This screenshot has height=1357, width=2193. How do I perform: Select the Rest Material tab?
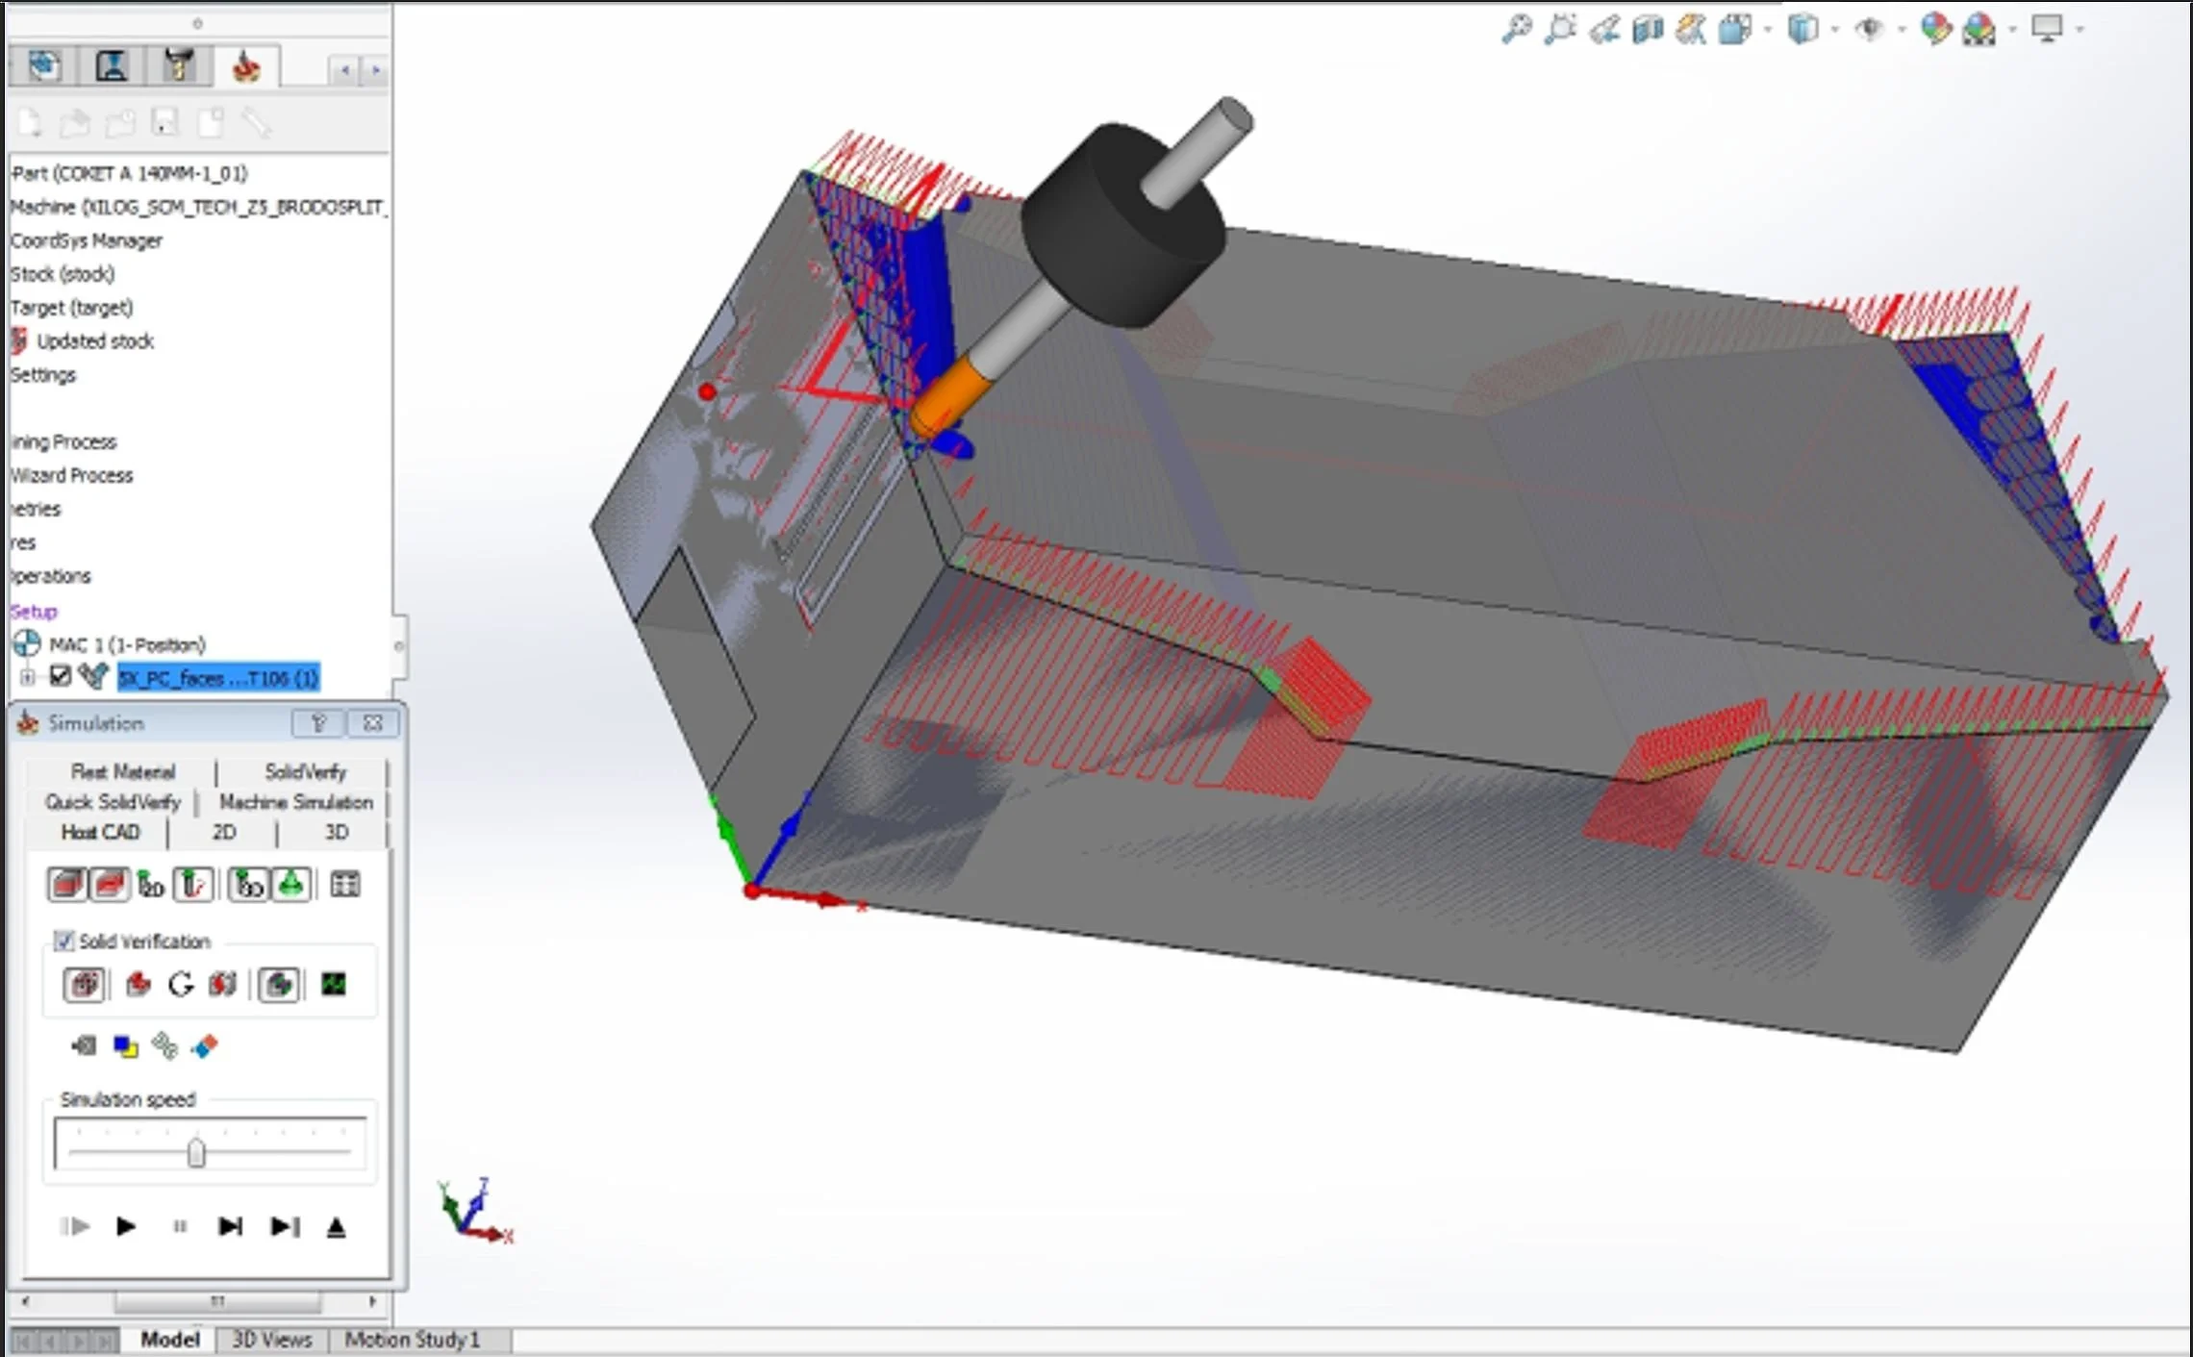coord(123,771)
